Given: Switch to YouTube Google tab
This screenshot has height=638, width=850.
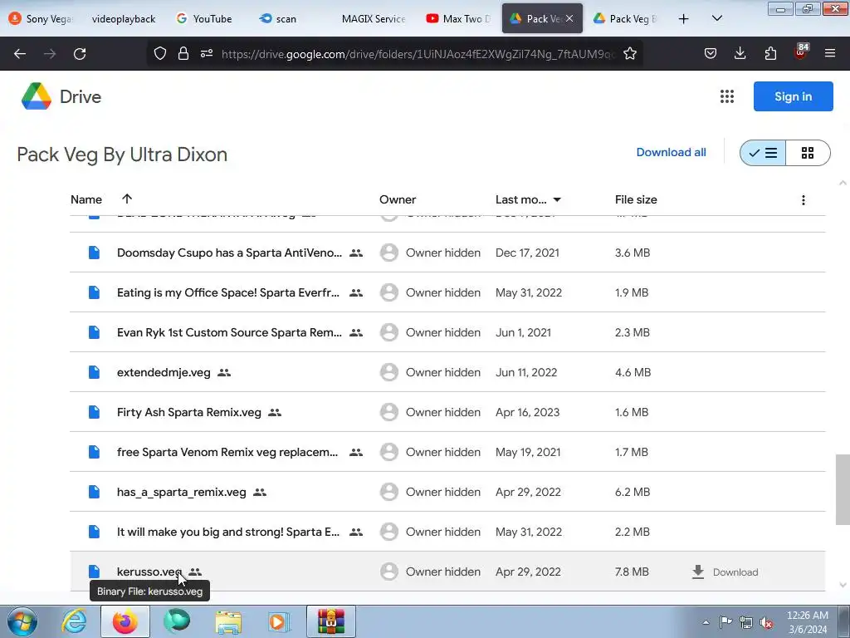Looking at the screenshot, I should 205,18.
